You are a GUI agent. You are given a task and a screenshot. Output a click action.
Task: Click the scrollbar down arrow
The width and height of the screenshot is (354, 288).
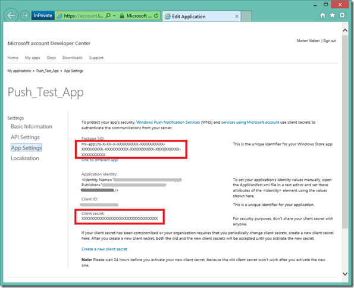345,274
